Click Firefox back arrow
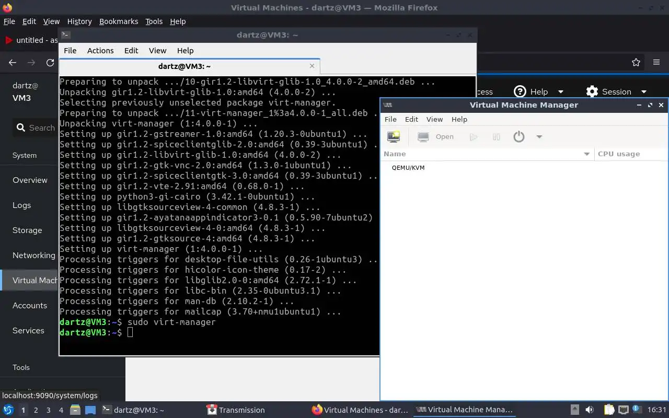Image resolution: width=669 pixels, height=418 pixels. point(13,62)
